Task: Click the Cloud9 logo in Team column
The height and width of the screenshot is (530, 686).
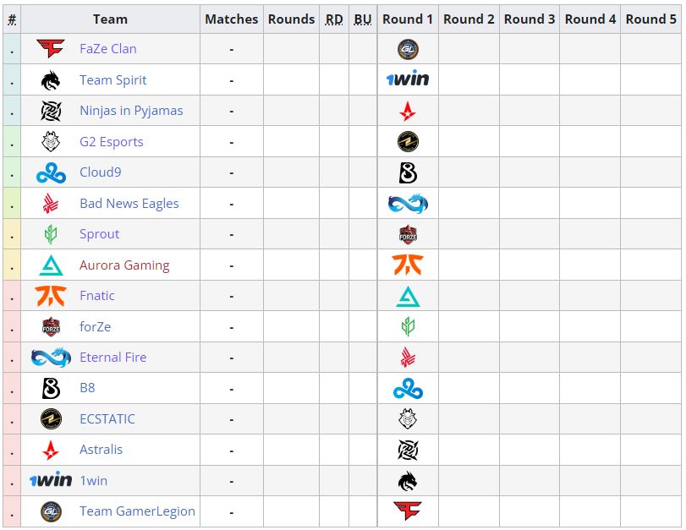Action: pyautogui.click(x=51, y=172)
